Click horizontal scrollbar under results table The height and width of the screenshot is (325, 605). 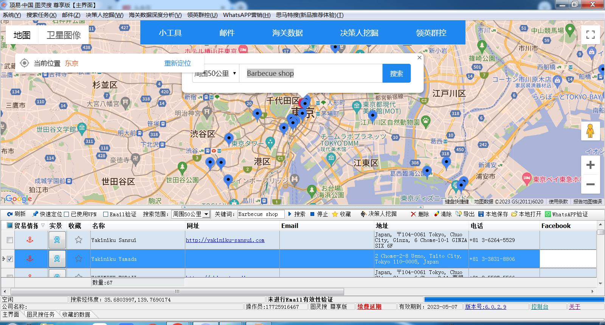(x=177, y=291)
